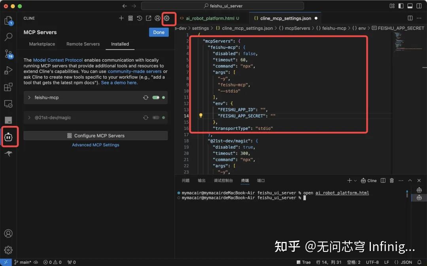Screen dimensions: 427x266
Task: Open Cline settings via the gear icon
Action: (x=167, y=18)
